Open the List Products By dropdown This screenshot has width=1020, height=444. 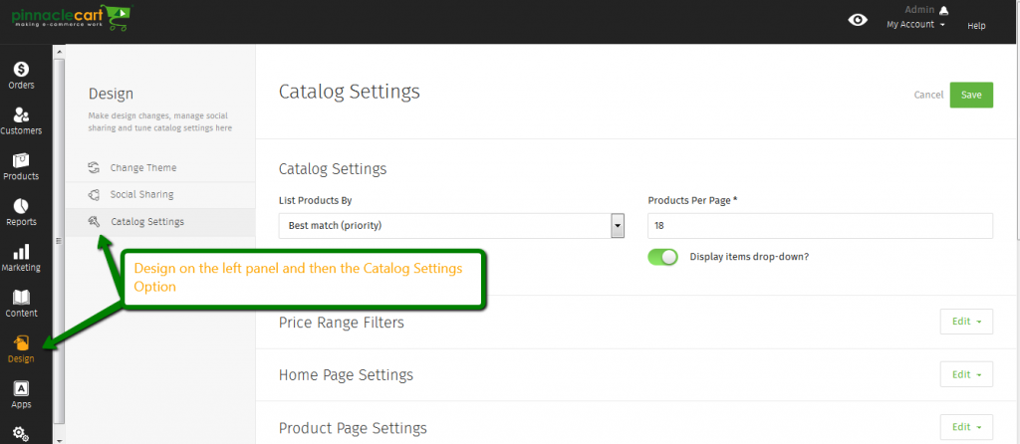tap(451, 226)
